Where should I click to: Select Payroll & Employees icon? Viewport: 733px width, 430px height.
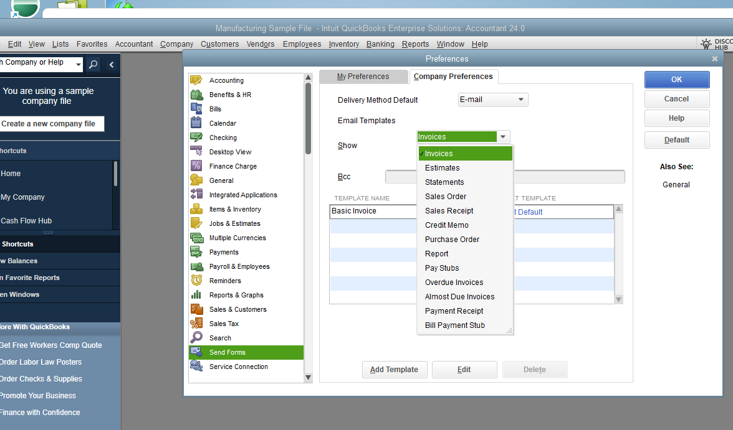pyautogui.click(x=196, y=266)
